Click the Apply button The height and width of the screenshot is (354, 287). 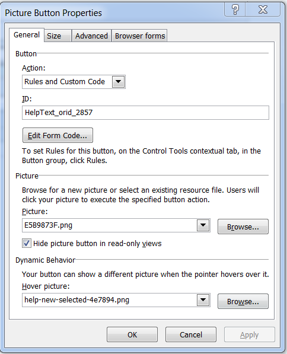coord(249,334)
